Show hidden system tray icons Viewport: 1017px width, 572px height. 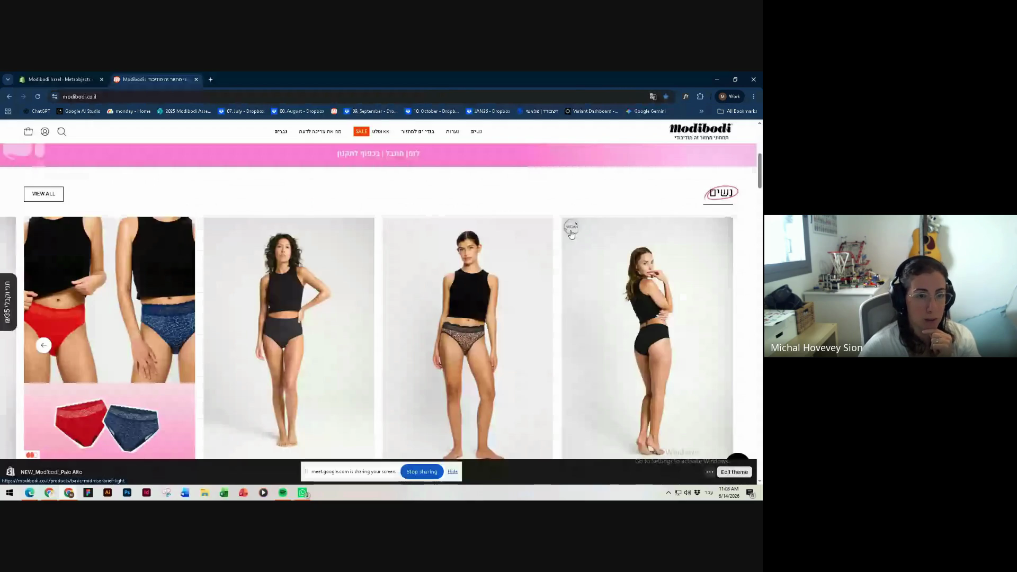click(668, 493)
